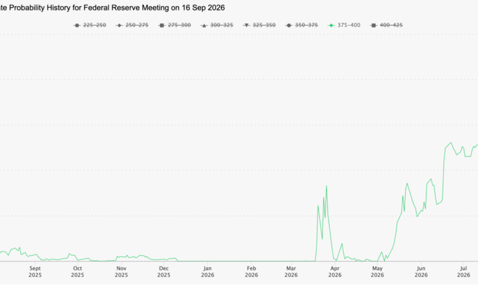Hide the green 375-400 series
This screenshot has width=478, height=288.
(x=344, y=25)
